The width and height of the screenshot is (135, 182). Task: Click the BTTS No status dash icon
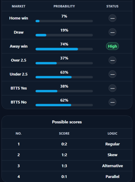click(x=112, y=102)
